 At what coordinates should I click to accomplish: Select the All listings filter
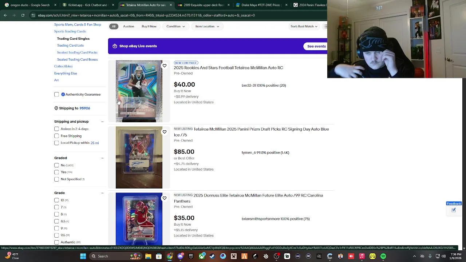point(114,27)
